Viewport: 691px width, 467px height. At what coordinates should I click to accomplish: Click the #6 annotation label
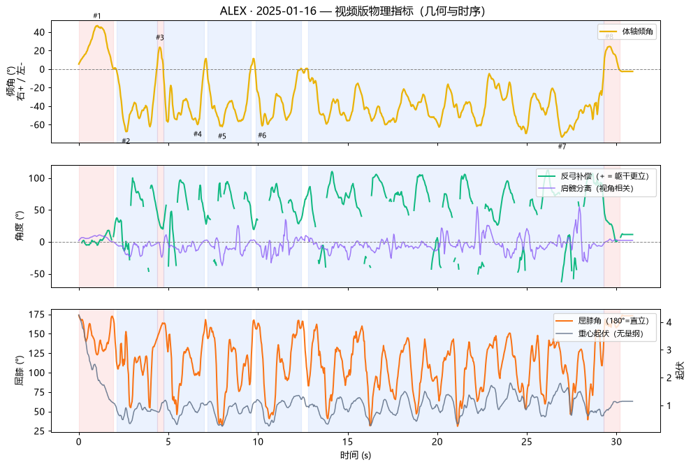click(x=262, y=136)
